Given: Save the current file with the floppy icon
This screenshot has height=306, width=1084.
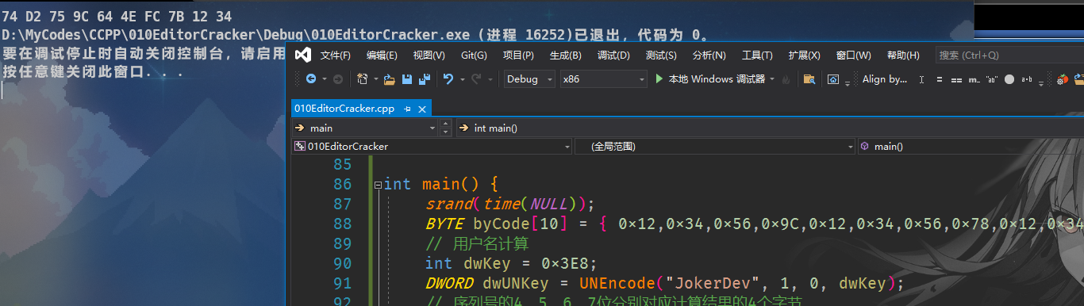Looking at the screenshot, I should click(x=407, y=79).
